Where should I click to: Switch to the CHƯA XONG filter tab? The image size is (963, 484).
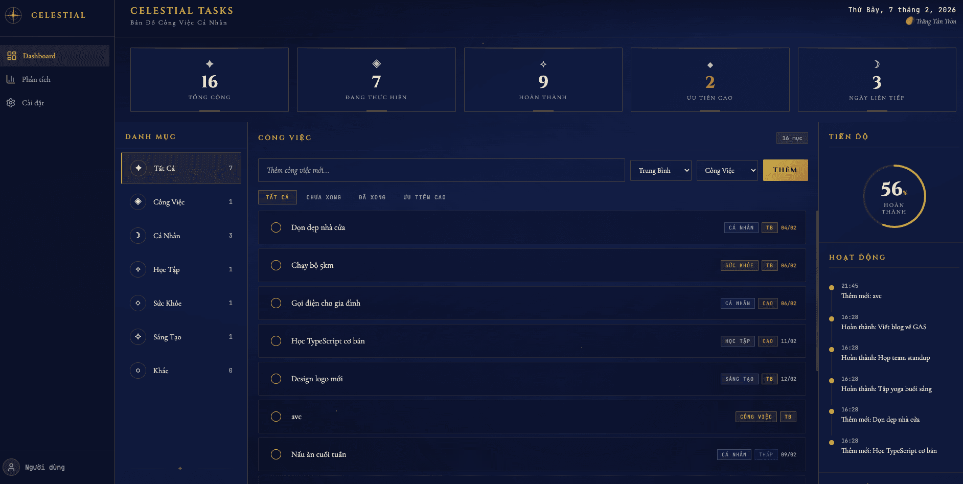pyautogui.click(x=324, y=197)
